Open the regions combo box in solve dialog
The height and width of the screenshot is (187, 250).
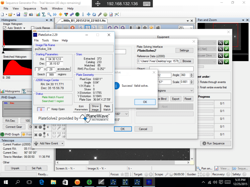[x=175, y=91]
